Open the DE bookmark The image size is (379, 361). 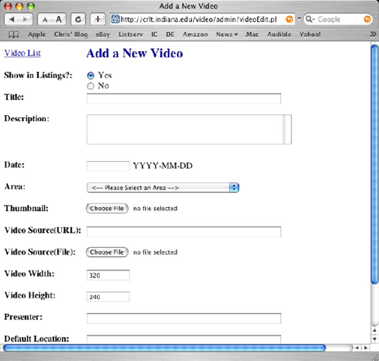pos(170,34)
